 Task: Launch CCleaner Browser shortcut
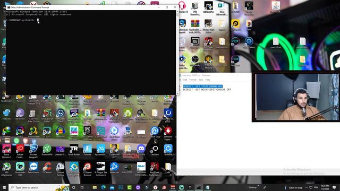coord(87,169)
